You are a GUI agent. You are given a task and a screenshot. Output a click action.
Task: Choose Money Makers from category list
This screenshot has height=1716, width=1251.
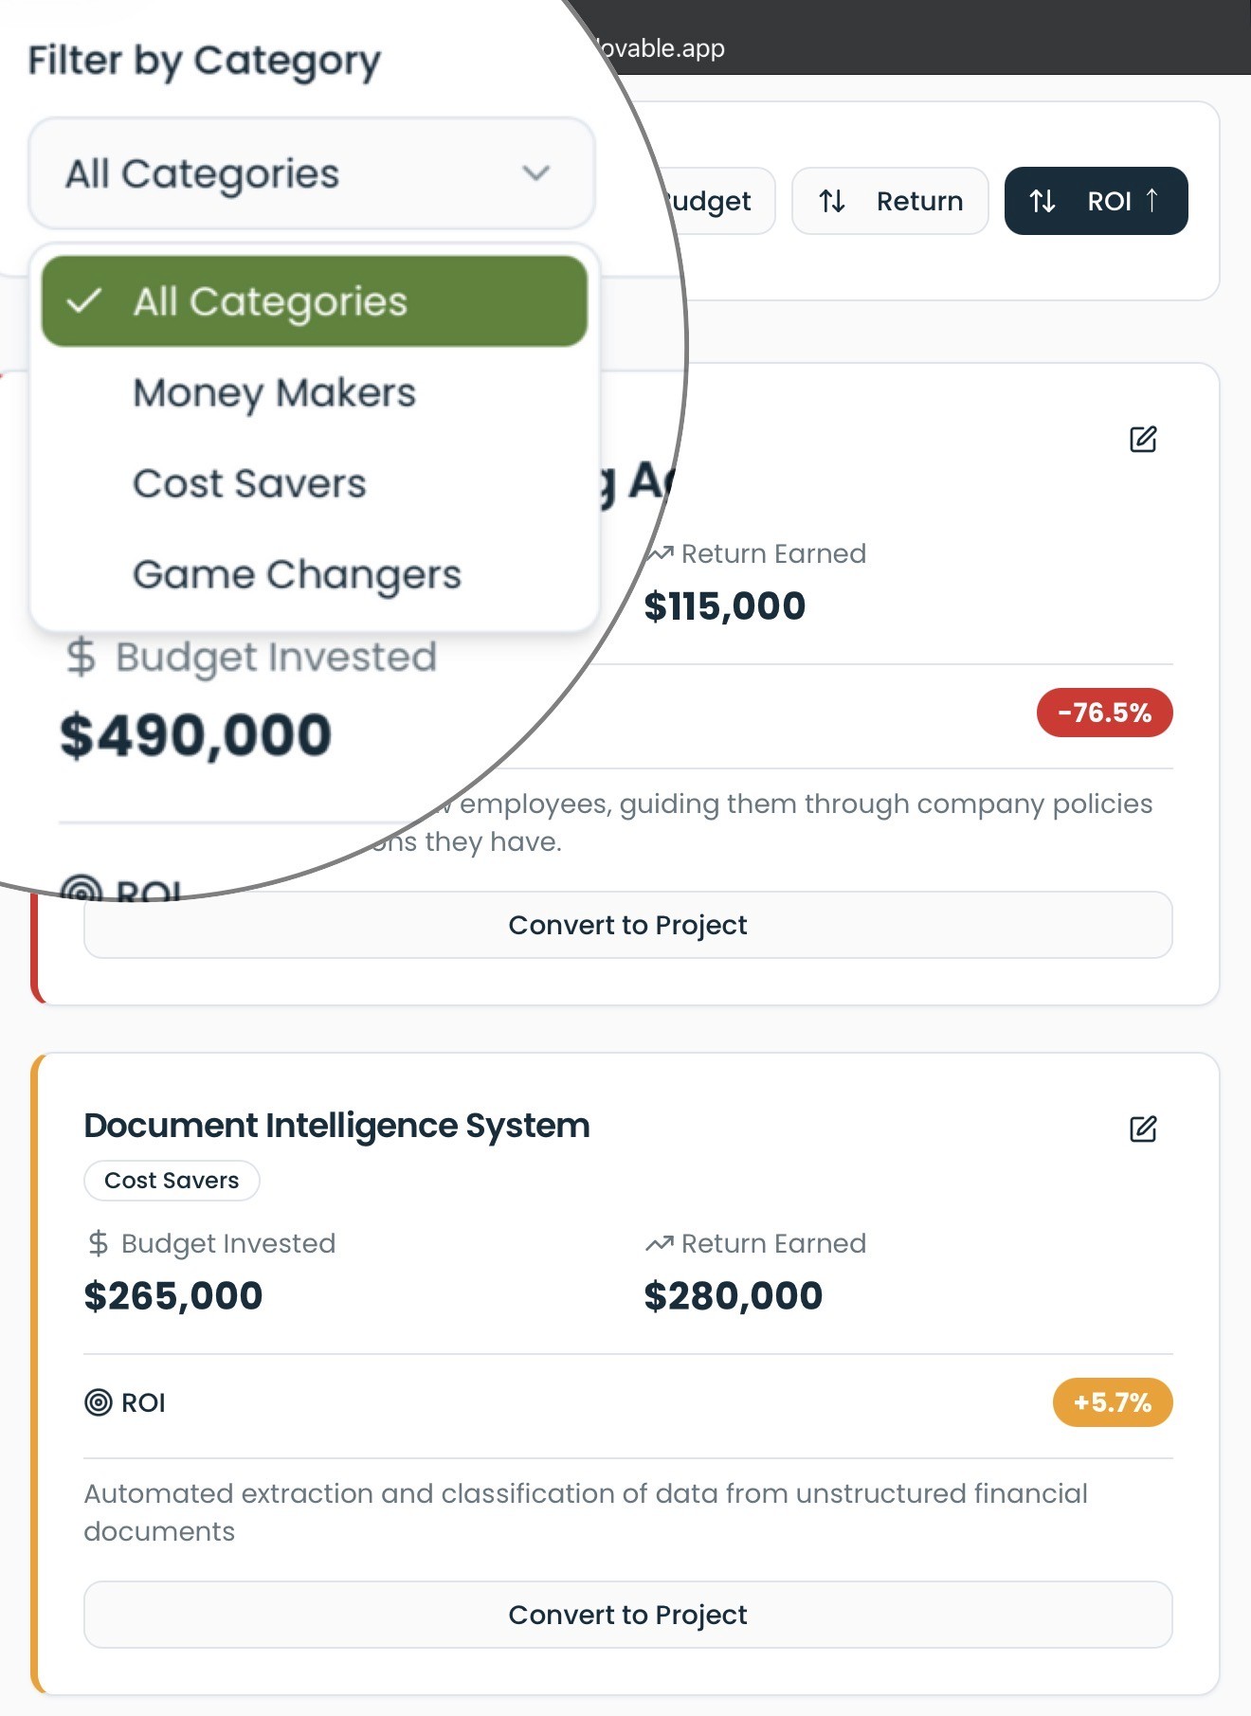coord(274,392)
